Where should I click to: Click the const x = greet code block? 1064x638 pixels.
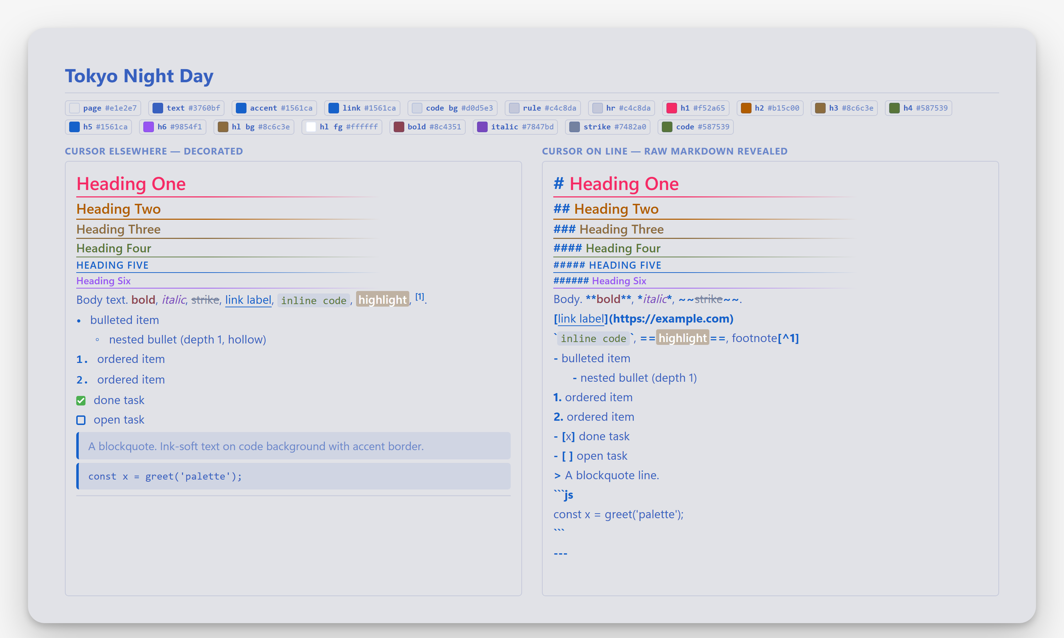[x=293, y=476]
